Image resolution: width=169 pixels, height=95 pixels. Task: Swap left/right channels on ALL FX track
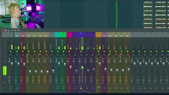coord(97,61)
